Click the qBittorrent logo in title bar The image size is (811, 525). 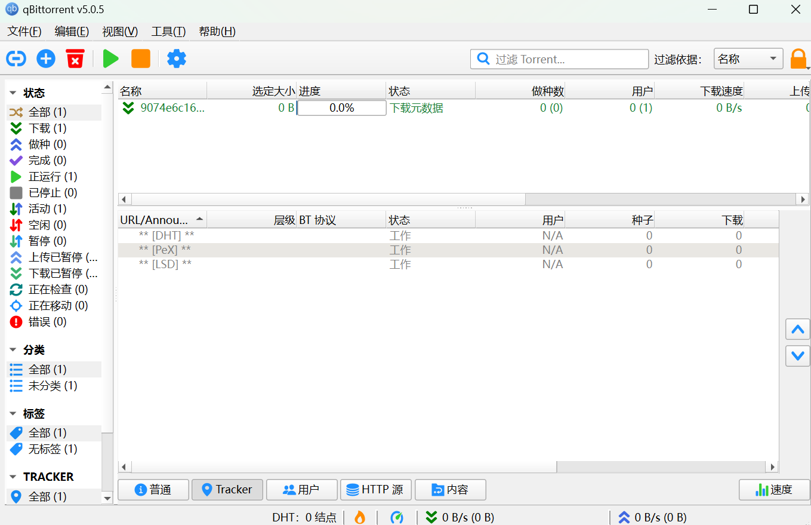point(12,10)
